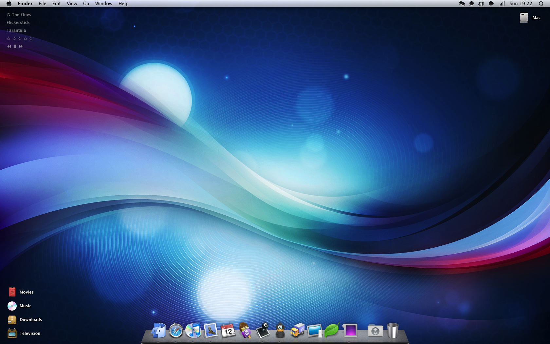Go back to previous track
This screenshot has width=550, height=344.
pos(9,47)
